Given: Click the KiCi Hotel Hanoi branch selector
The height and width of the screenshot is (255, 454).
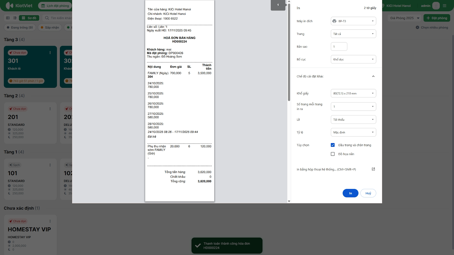Looking at the screenshot, I should click(396, 6).
